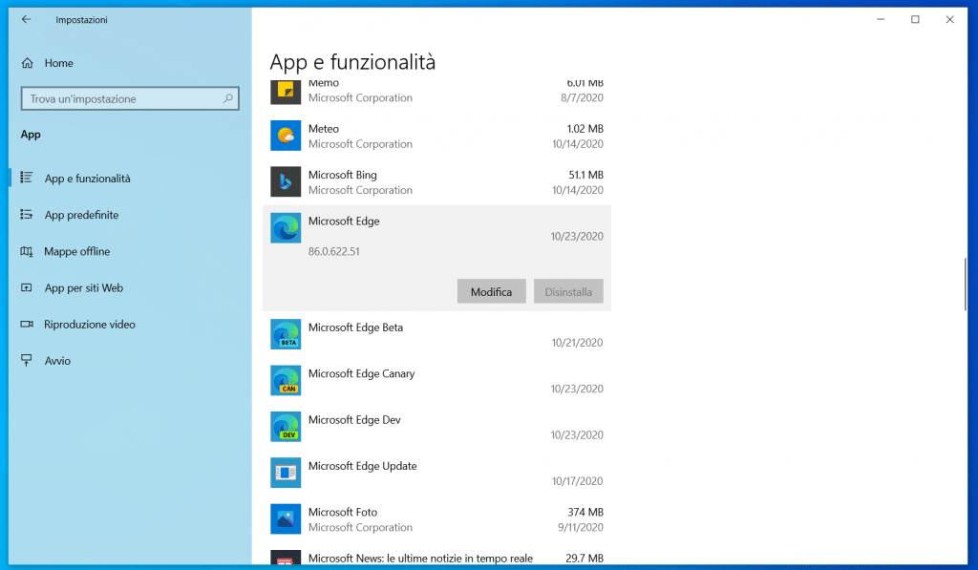
Task: Open App predefinite settings page
Action: pos(81,215)
